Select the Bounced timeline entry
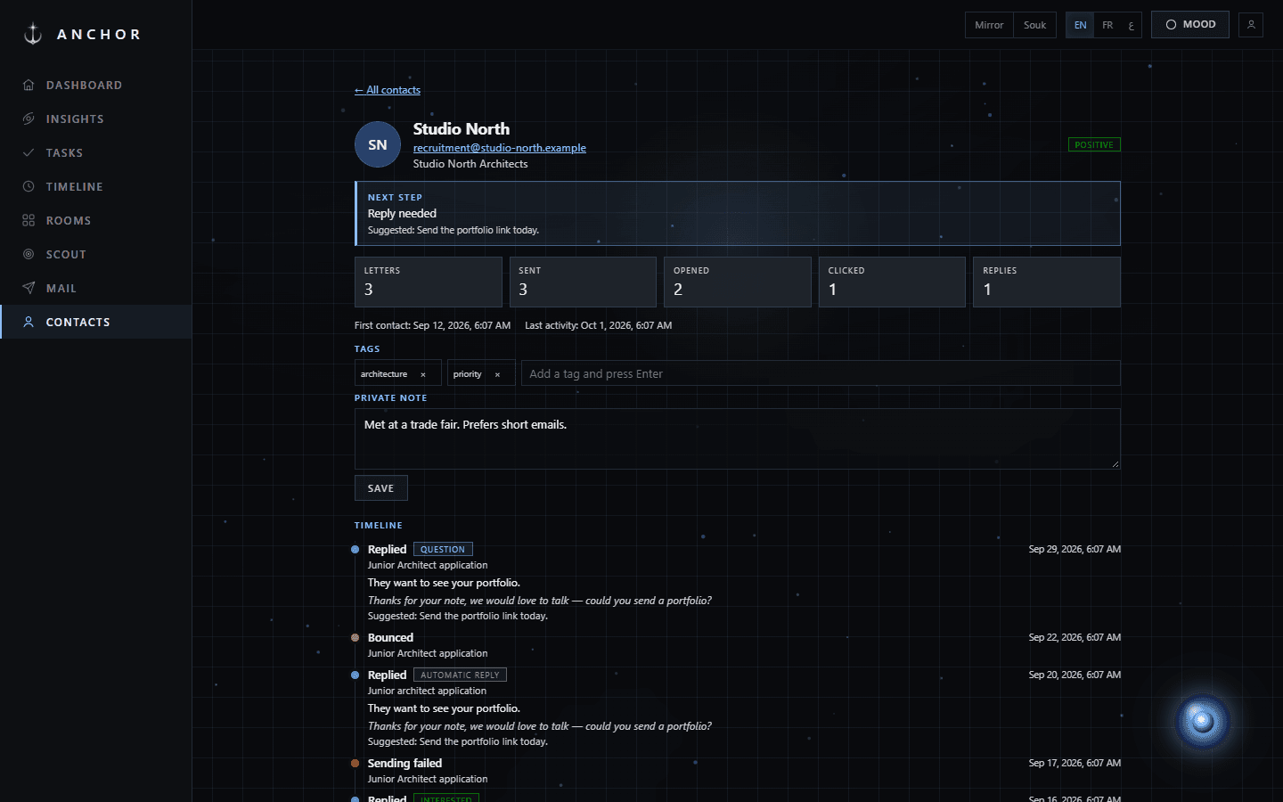Viewport: 1283px width, 802px height. 738,645
